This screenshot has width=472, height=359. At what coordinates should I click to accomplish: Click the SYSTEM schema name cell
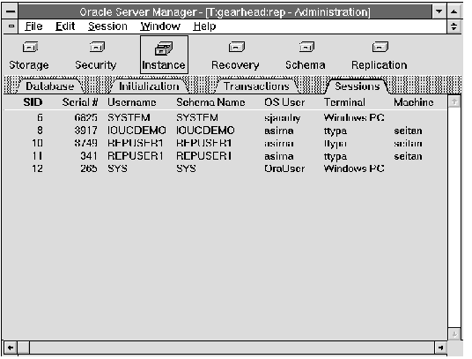click(x=197, y=117)
